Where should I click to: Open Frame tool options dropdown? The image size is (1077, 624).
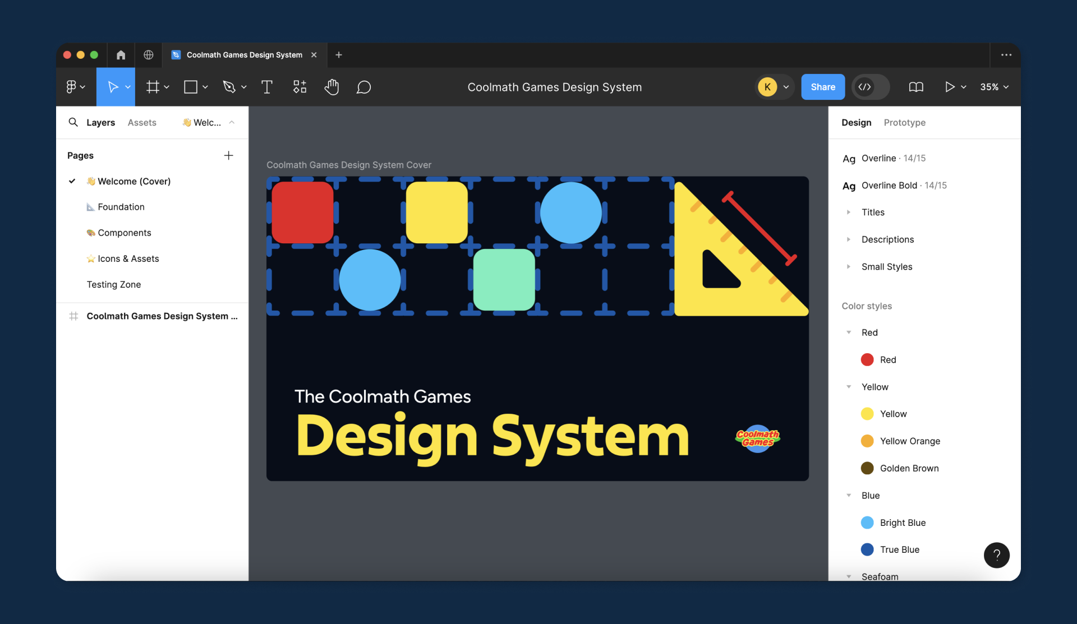click(x=167, y=87)
